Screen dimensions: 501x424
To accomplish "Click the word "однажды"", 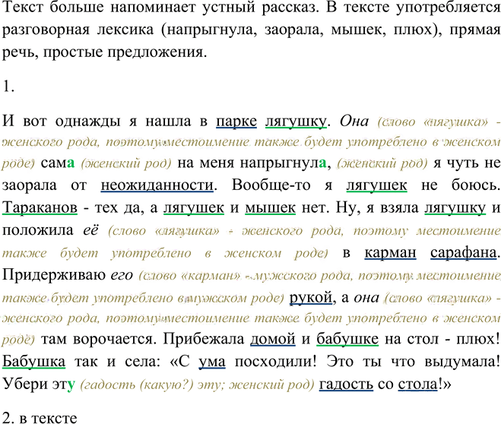I will click(x=88, y=122).
